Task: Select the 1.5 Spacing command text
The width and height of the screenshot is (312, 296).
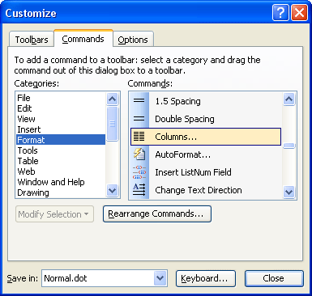Action: click(x=177, y=101)
